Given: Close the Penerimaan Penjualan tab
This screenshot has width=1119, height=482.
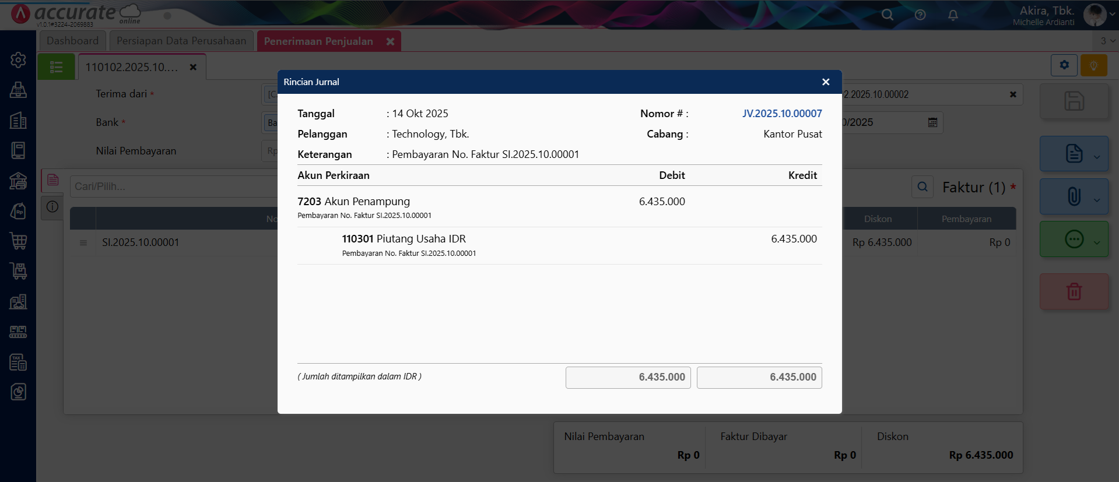Looking at the screenshot, I should [x=390, y=41].
